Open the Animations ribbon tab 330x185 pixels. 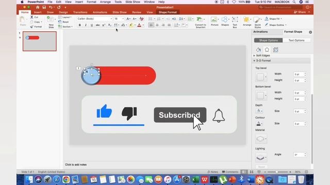coord(100,12)
